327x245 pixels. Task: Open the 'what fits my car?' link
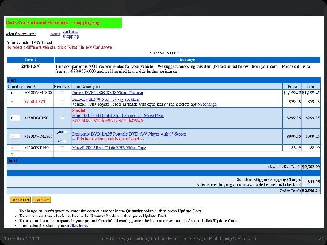[20, 34]
